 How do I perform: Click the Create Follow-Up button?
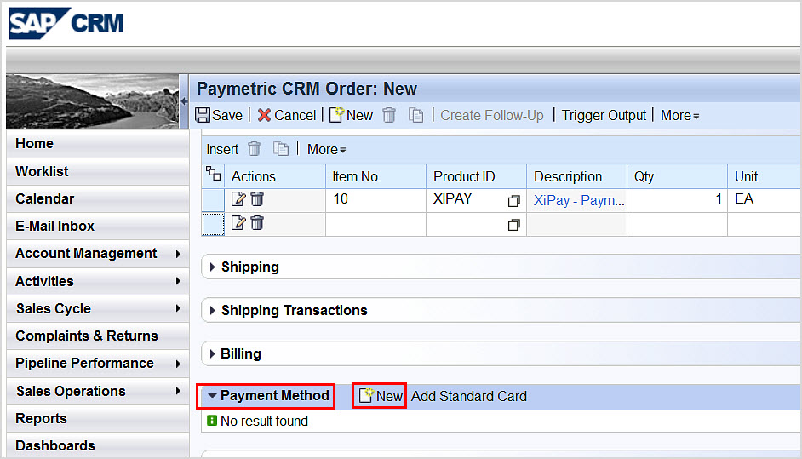coord(491,116)
